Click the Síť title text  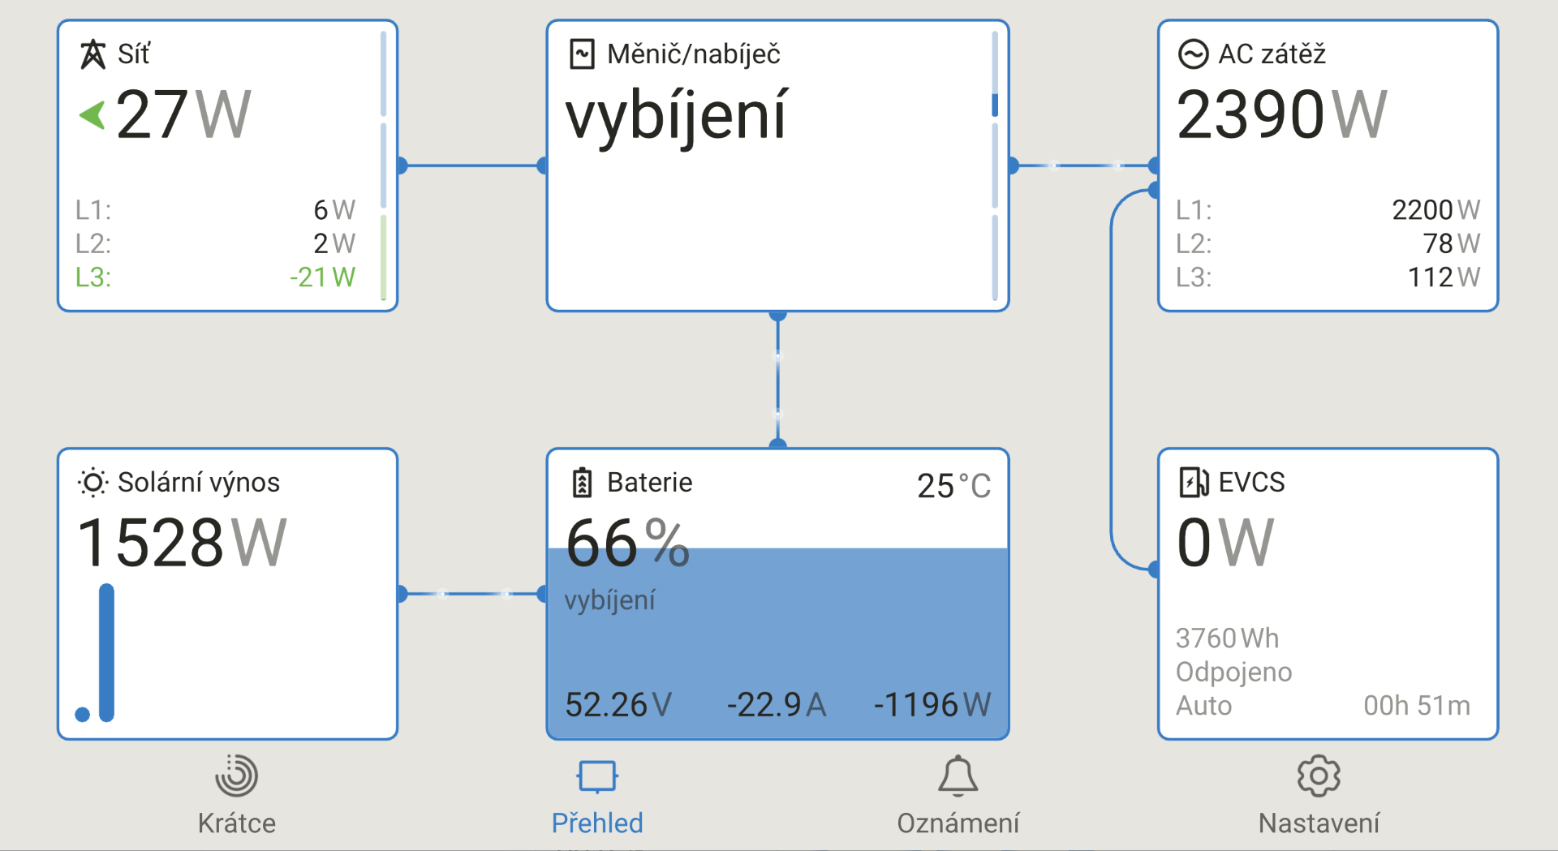click(x=134, y=54)
